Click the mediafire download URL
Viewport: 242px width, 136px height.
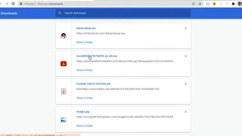[126, 61]
